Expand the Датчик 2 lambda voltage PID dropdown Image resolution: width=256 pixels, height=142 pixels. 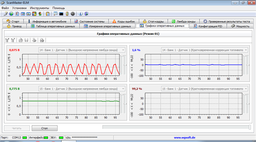123,89
